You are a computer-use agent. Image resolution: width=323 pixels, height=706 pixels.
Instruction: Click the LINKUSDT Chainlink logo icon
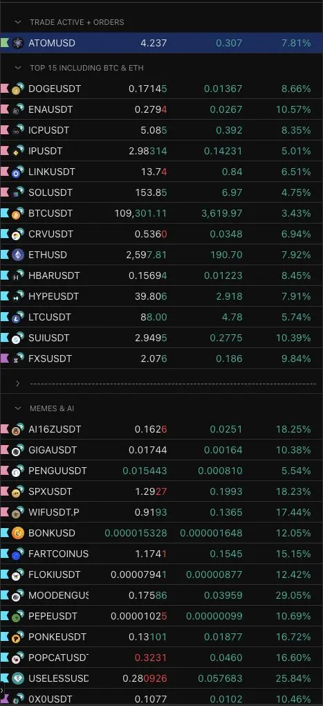[18, 172]
